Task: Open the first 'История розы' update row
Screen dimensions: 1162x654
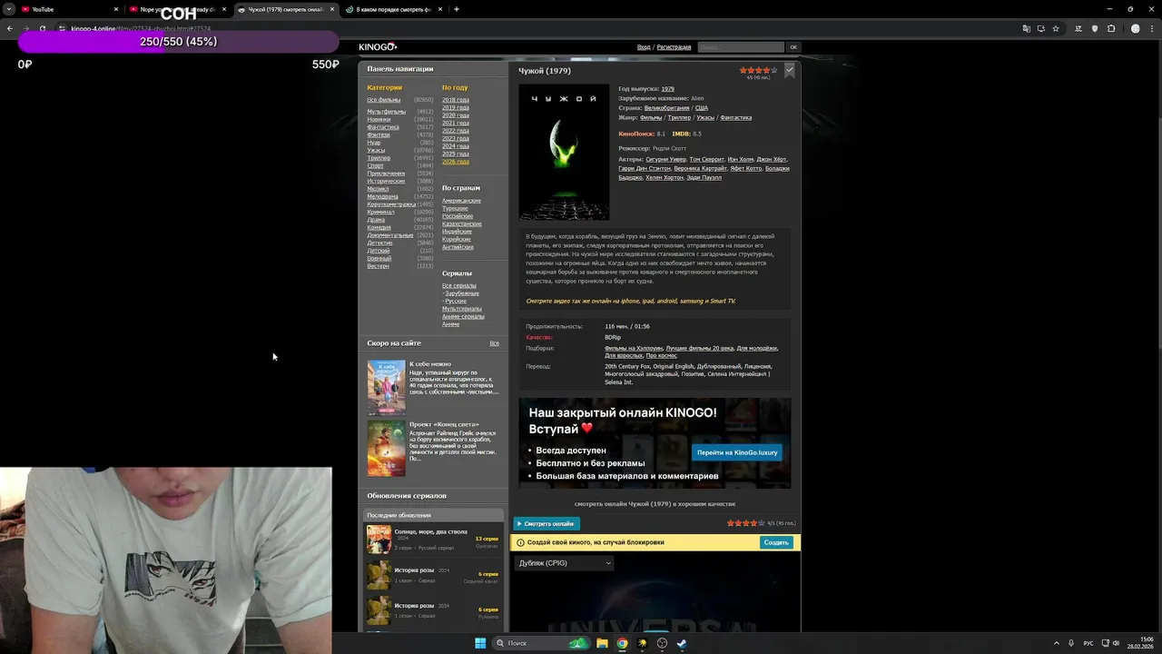Action: point(433,575)
